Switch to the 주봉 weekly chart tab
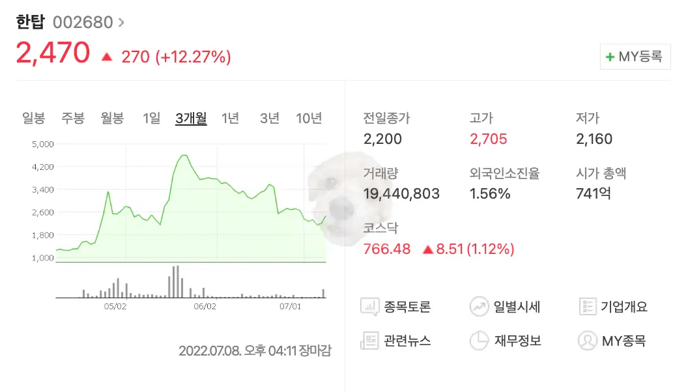Image resolution: width=688 pixels, height=392 pixels. (72, 118)
